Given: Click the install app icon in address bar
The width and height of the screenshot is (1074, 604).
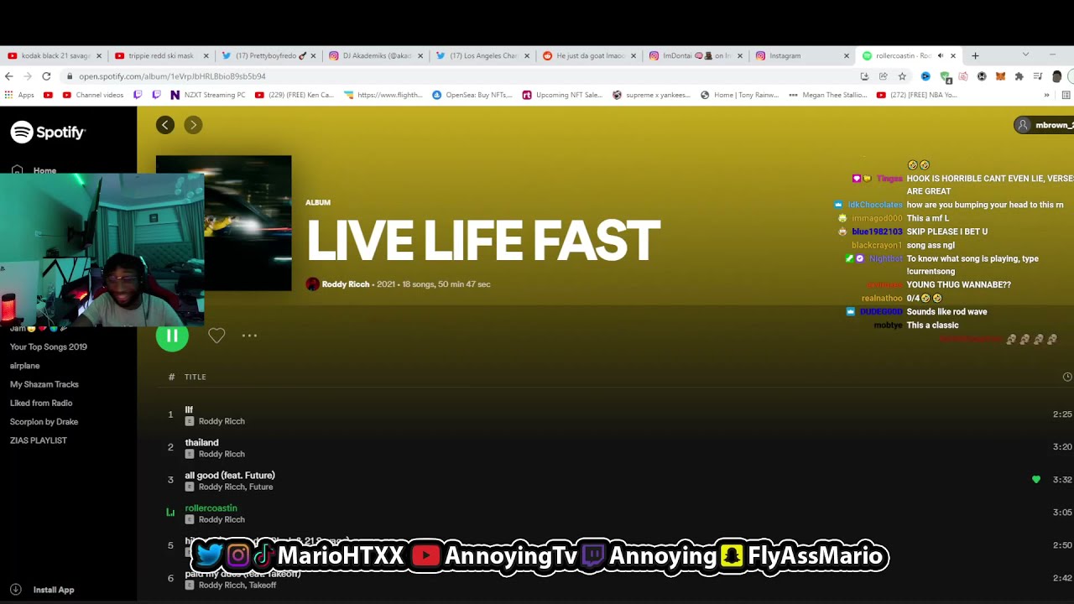Looking at the screenshot, I should coord(864,76).
